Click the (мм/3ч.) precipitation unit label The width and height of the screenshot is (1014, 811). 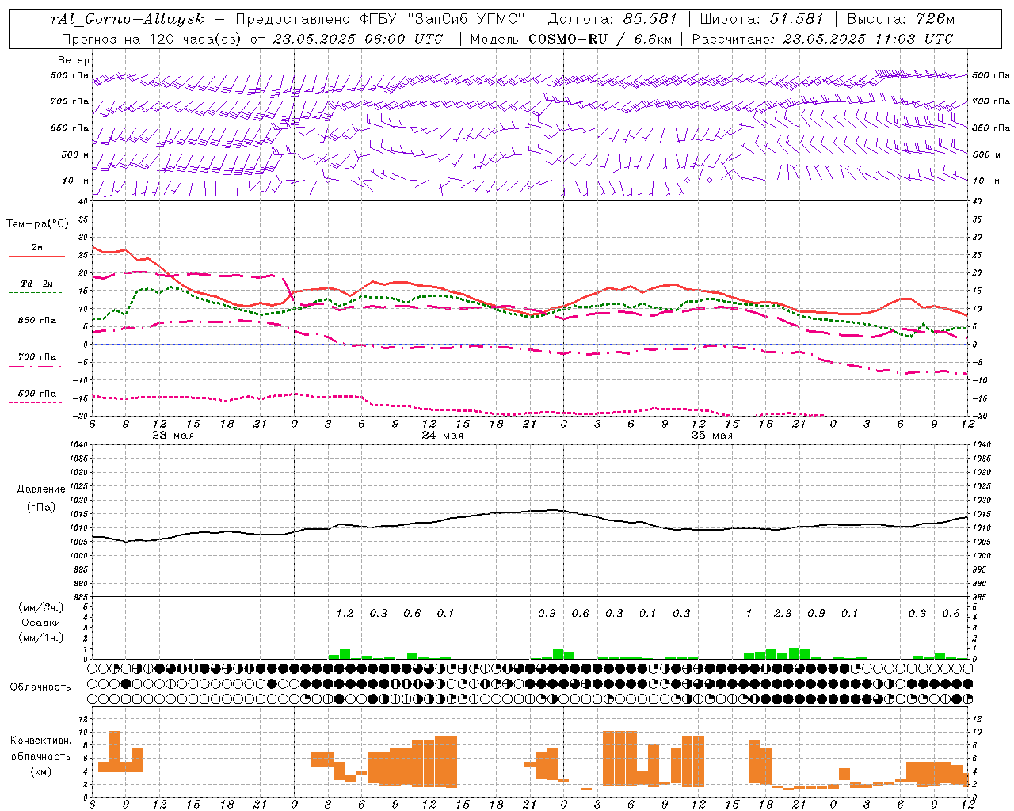pos(40,607)
